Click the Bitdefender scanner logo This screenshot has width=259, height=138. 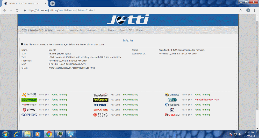tap(100, 95)
